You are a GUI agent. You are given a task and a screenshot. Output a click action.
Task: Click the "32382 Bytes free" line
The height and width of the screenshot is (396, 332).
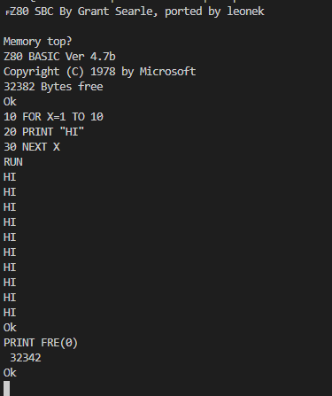click(53, 87)
